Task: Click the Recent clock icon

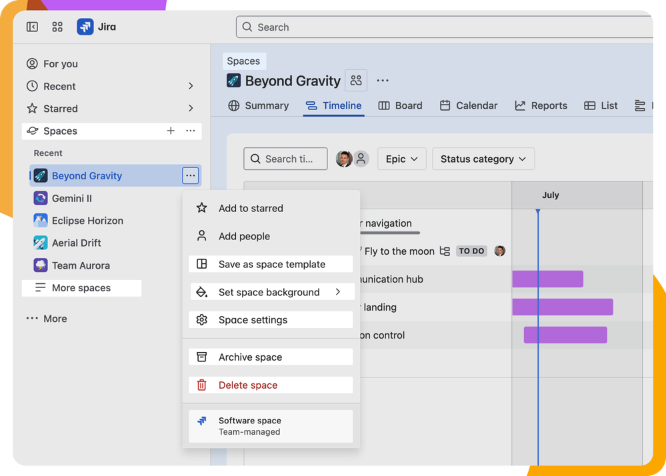Action: 32,86
